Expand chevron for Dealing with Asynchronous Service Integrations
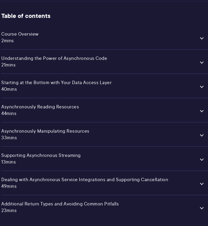The image size is (208, 226). click(202, 184)
